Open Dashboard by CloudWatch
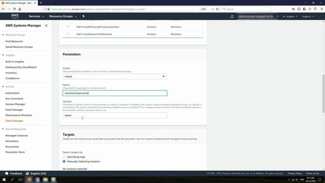 (x=21, y=67)
